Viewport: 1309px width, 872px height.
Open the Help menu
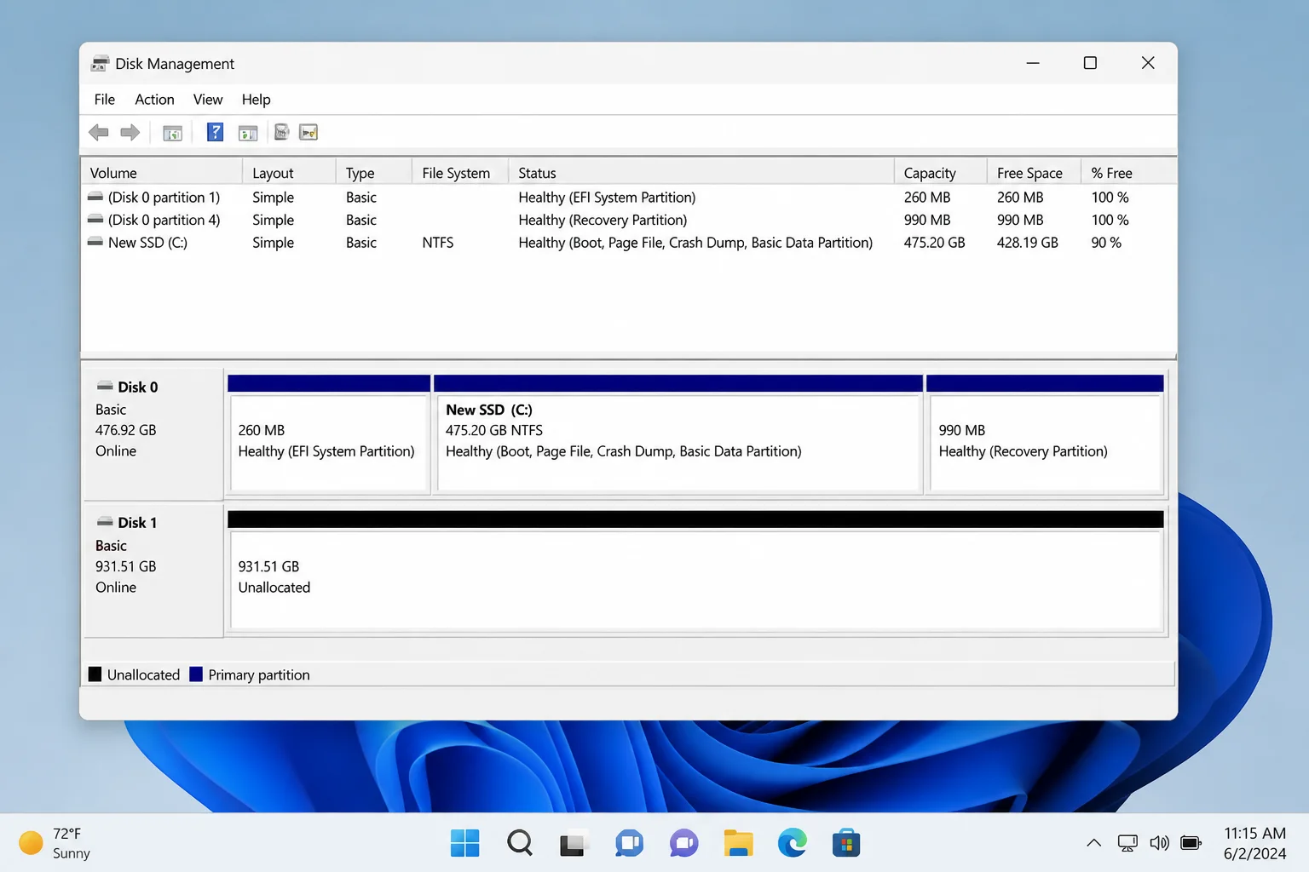256,100
